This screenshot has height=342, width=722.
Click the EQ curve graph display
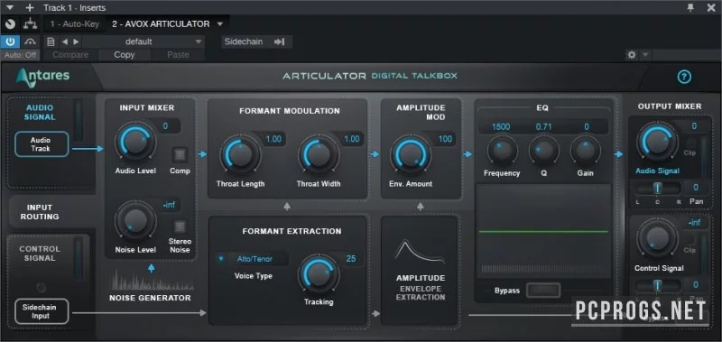543,231
